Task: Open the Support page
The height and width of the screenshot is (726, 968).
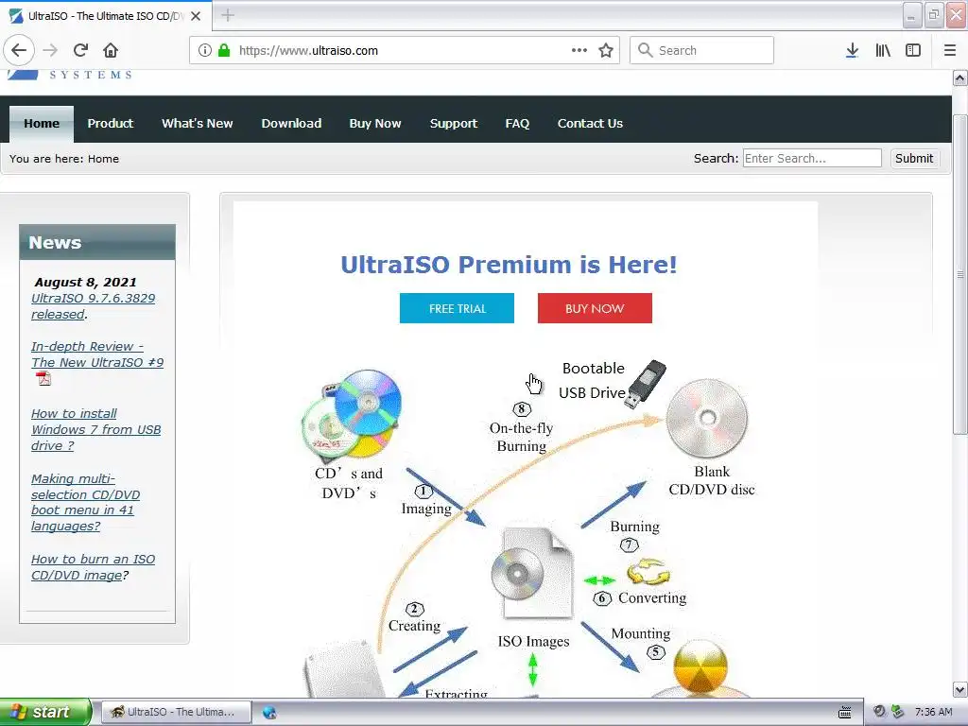Action: (x=454, y=124)
